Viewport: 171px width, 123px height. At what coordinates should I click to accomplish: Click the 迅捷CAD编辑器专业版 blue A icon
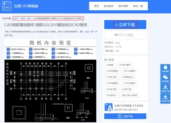pos(109,107)
